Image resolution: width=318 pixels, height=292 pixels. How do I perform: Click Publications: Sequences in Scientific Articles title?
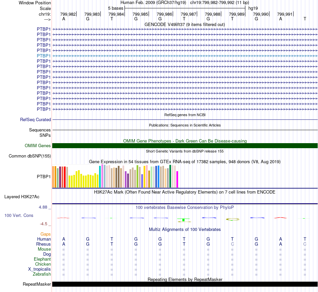(x=185, y=125)
